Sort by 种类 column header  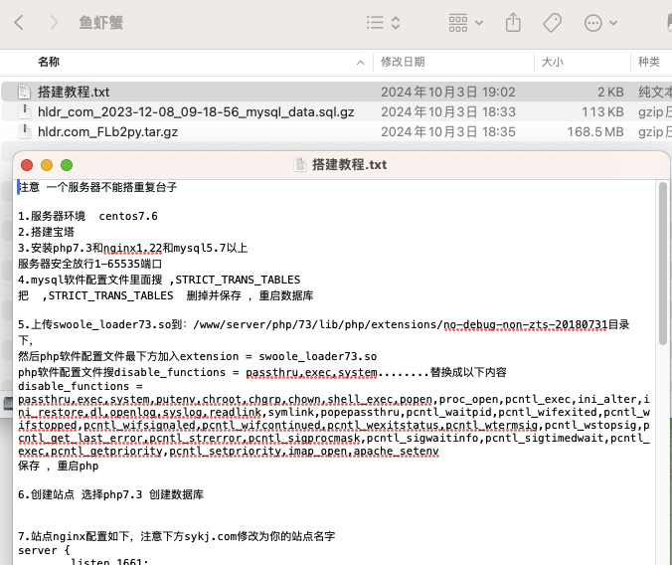[x=649, y=62]
